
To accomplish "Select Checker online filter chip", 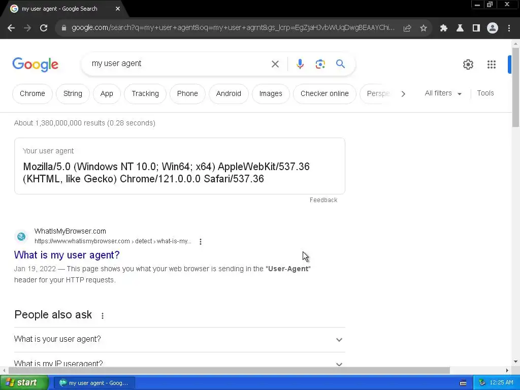I will (324, 94).
